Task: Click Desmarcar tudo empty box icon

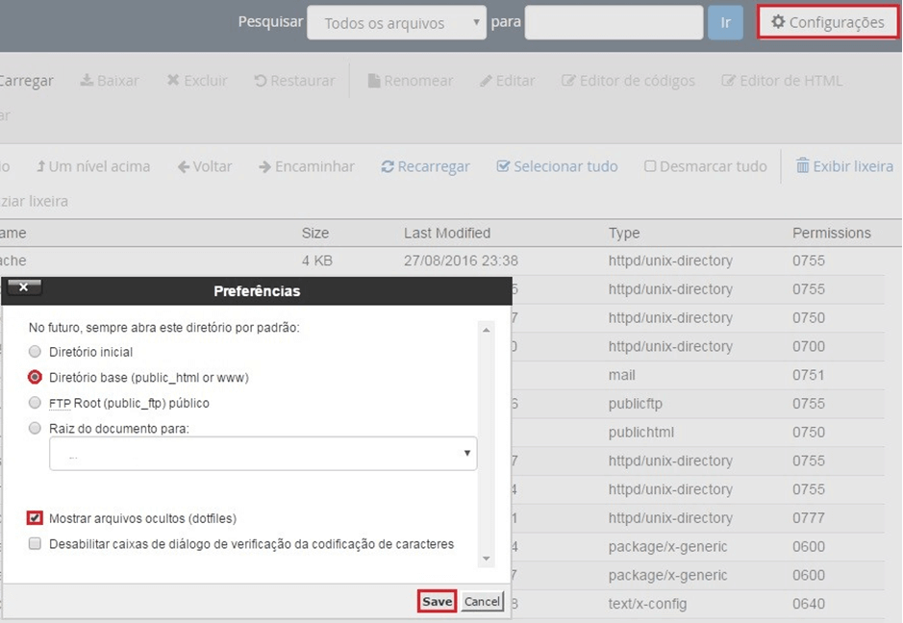Action: point(650,166)
